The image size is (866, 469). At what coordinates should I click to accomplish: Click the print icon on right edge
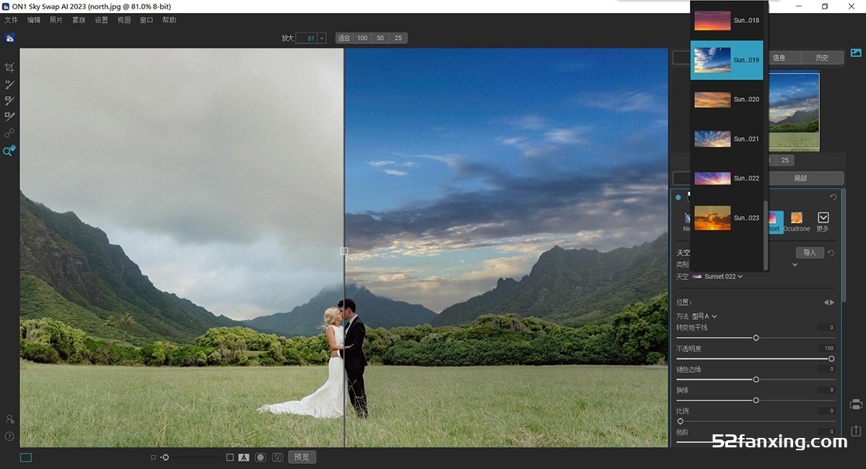[x=856, y=404]
